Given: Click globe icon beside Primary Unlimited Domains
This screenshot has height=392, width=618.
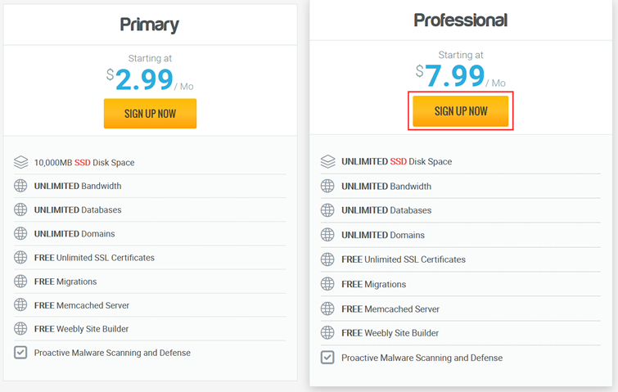Looking at the screenshot, I should click(x=20, y=233).
